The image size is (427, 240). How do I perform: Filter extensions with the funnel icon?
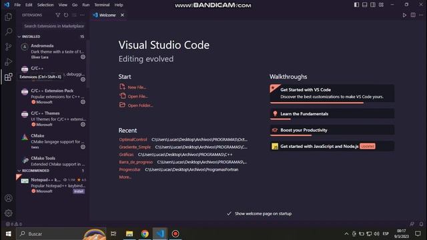point(58,15)
